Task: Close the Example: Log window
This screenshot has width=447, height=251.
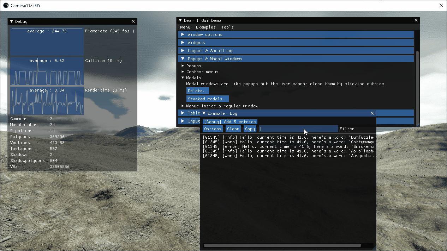Action: pos(372,113)
